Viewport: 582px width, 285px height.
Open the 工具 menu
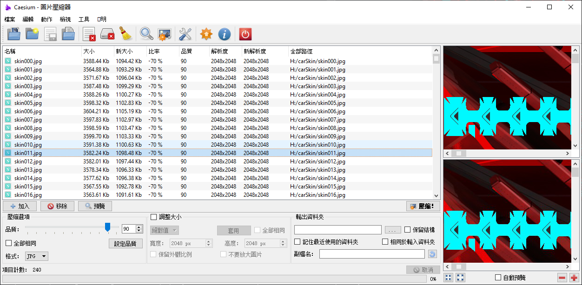coord(84,19)
